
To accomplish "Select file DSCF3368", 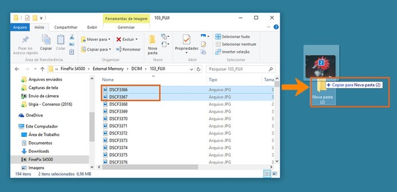I will [118, 104].
